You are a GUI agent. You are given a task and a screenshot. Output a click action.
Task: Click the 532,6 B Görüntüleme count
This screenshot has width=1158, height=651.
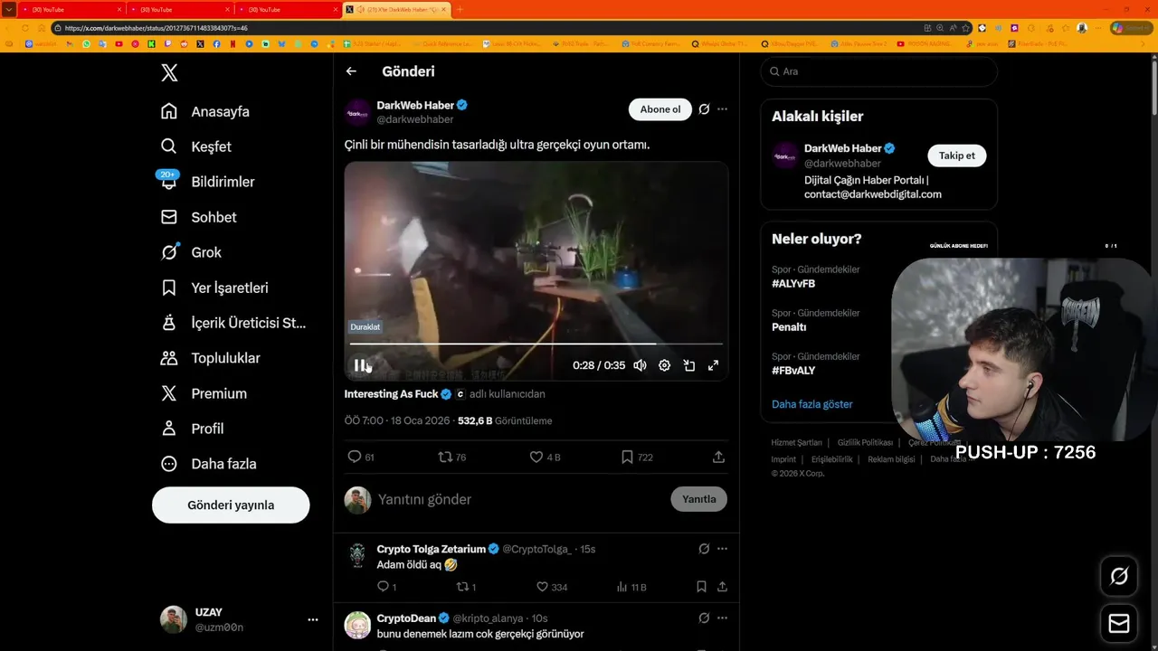coord(505,420)
